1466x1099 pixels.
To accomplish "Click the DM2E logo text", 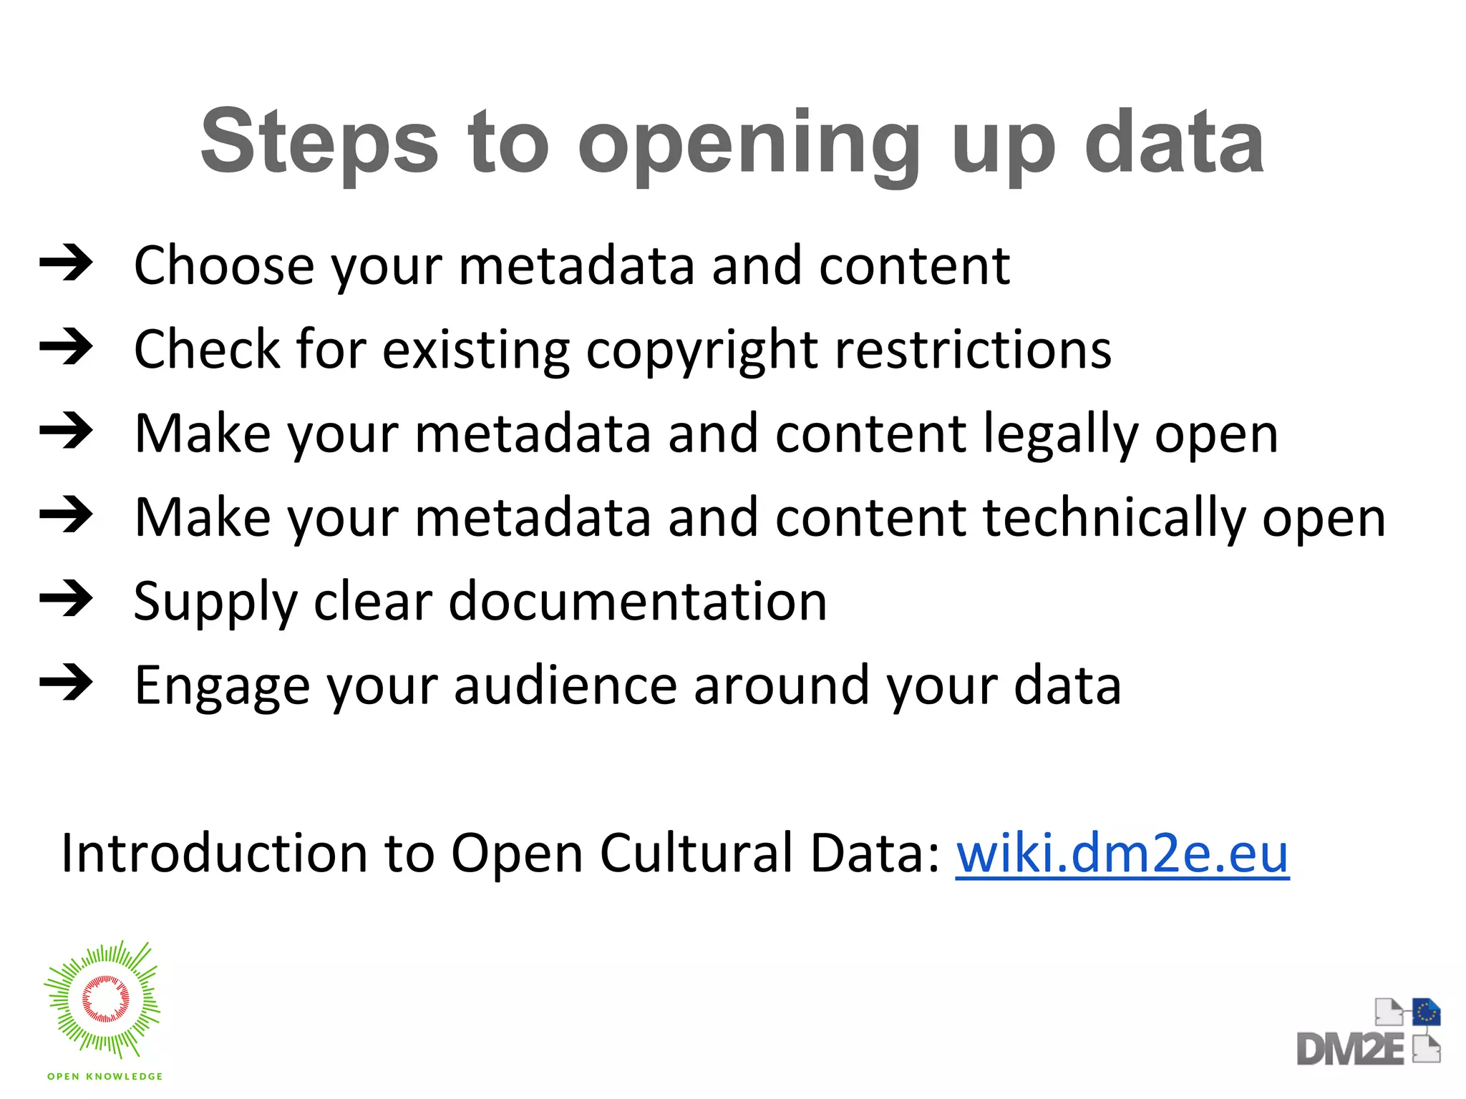I will 1350,1050.
